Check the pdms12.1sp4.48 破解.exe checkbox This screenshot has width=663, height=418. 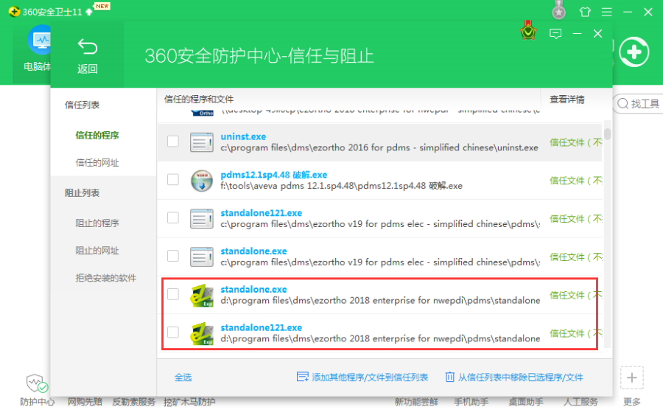click(x=173, y=179)
